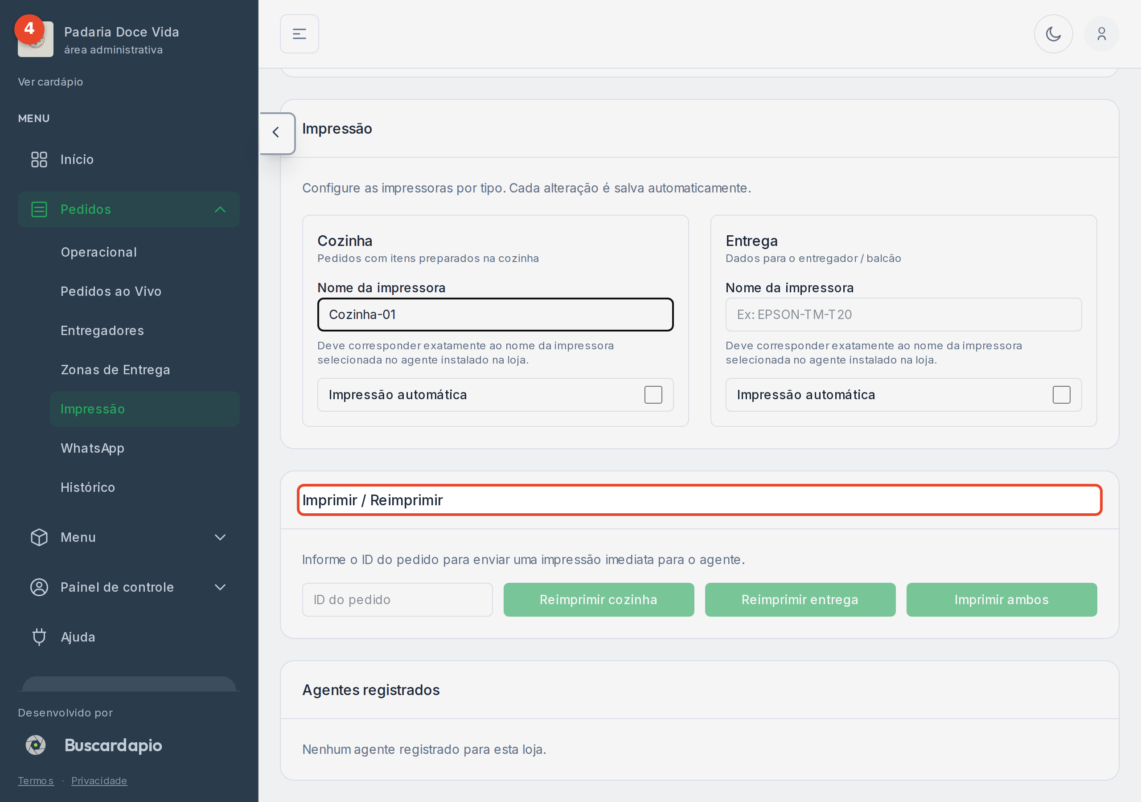The width and height of the screenshot is (1141, 802).
Task: Open the user profile icon
Action: pyautogui.click(x=1101, y=34)
